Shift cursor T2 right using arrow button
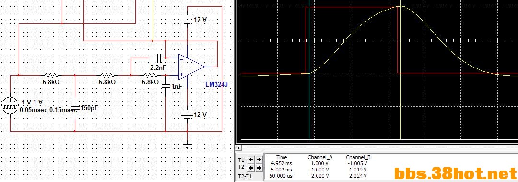 point(259,168)
